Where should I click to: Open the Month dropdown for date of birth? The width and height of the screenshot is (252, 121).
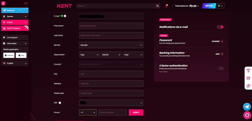(x=111, y=55)
